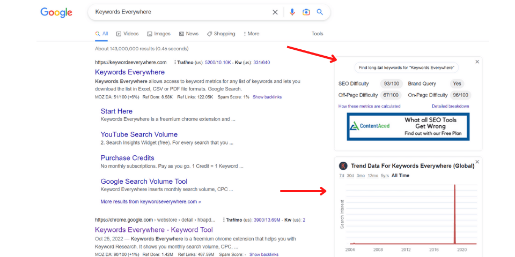Click the SEO Difficulty 93/100 value
This screenshot has width=515, height=257.
392,84
